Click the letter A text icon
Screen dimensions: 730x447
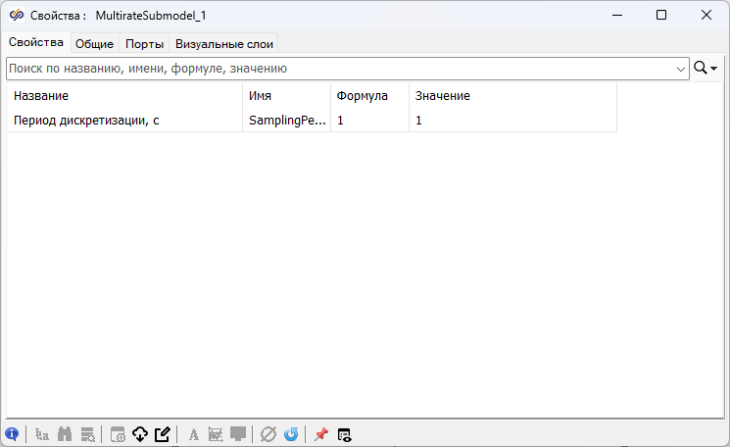193,434
